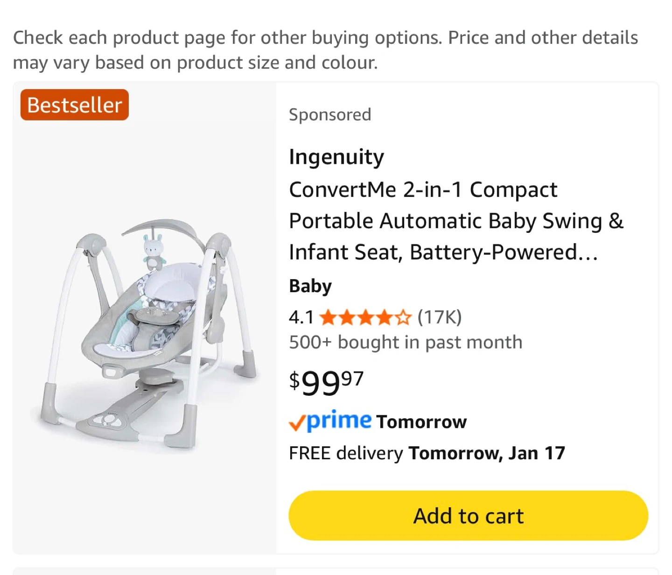Click the swing's control panel in the image

point(108,421)
